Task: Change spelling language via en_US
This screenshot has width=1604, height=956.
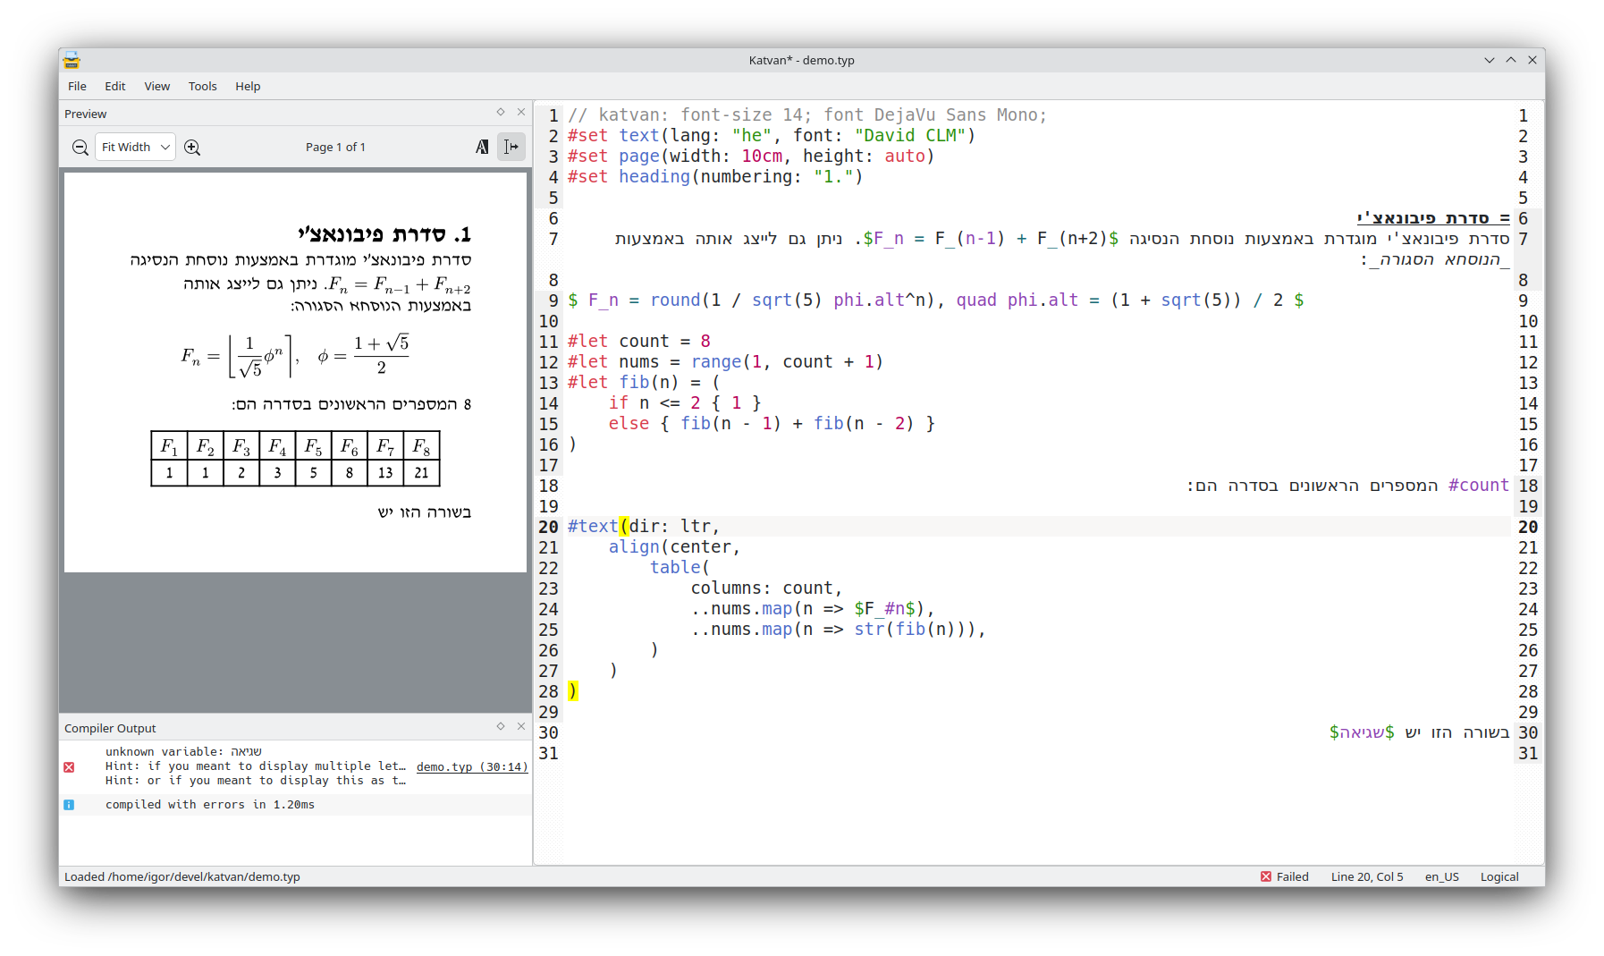Action: point(1442,877)
